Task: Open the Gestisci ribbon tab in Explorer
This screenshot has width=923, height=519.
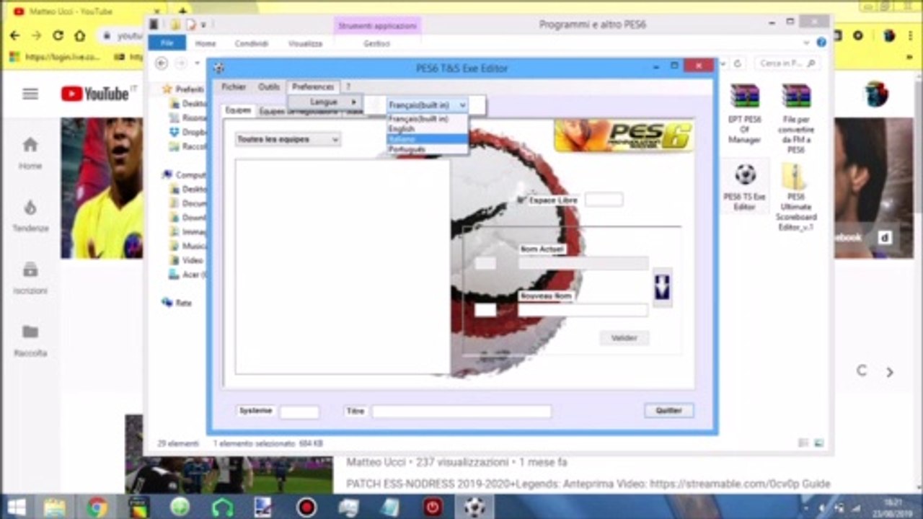Action: coord(376,43)
